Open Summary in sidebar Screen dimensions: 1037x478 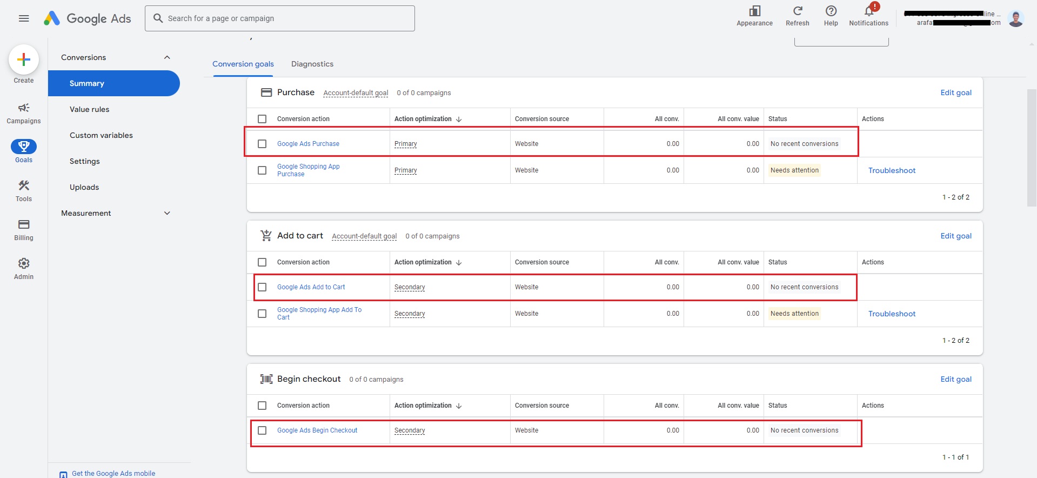click(x=114, y=83)
